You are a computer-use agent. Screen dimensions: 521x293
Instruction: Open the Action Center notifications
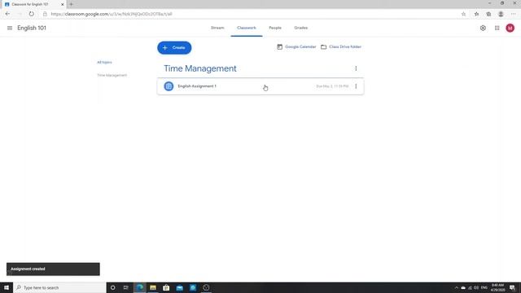512,287
